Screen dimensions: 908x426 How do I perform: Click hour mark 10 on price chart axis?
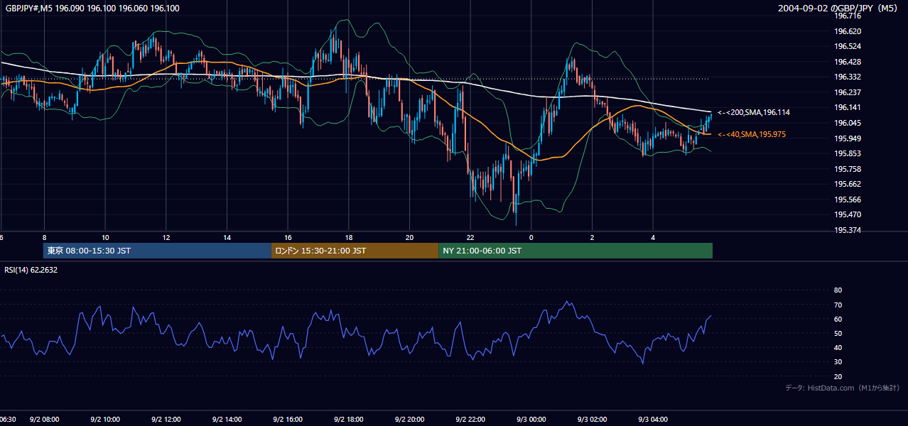coord(105,236)
